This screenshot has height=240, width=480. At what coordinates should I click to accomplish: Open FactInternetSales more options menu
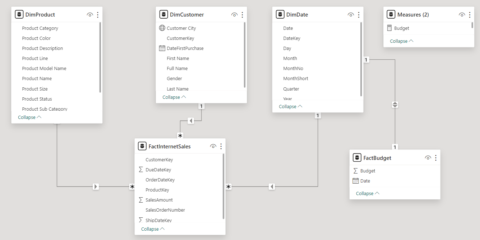click(221, 146)
